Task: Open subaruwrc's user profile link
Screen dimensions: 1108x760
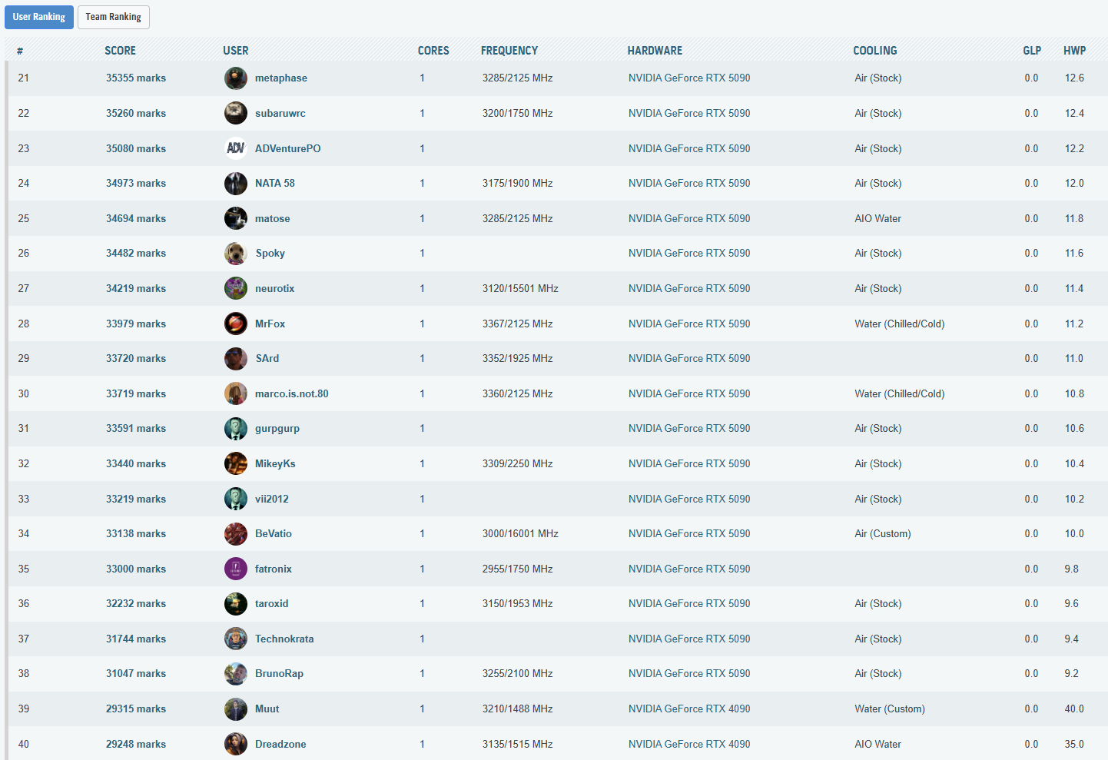Action: [280, 114]
